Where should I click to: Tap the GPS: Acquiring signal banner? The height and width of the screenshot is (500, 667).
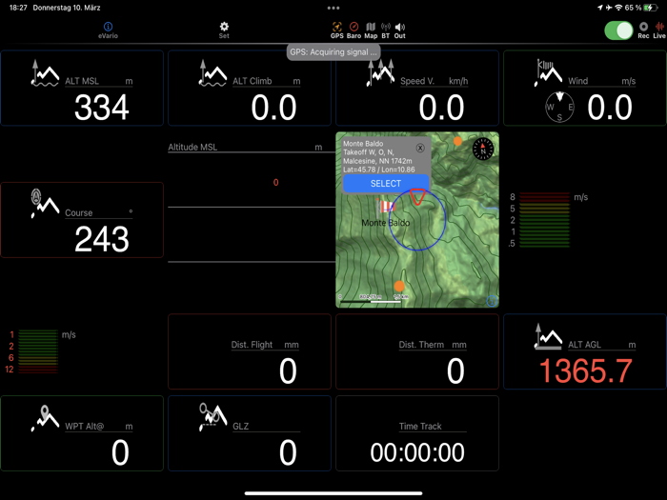point(333,52)
